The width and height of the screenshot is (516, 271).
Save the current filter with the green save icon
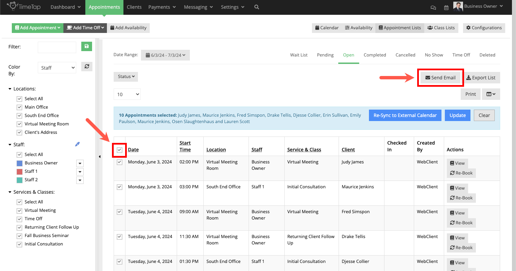pyautogui.click(x=86, y=46)
